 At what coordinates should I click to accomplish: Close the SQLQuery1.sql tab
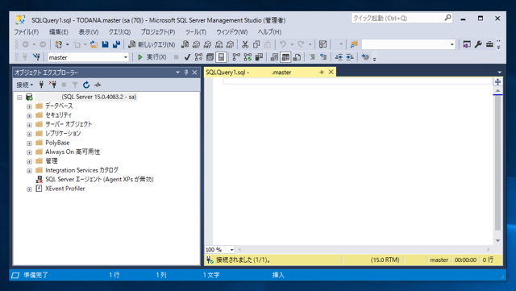[x=331, y=72]
